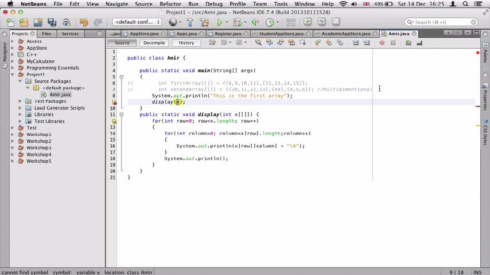Expand the AppStore project node

[13, 48]
